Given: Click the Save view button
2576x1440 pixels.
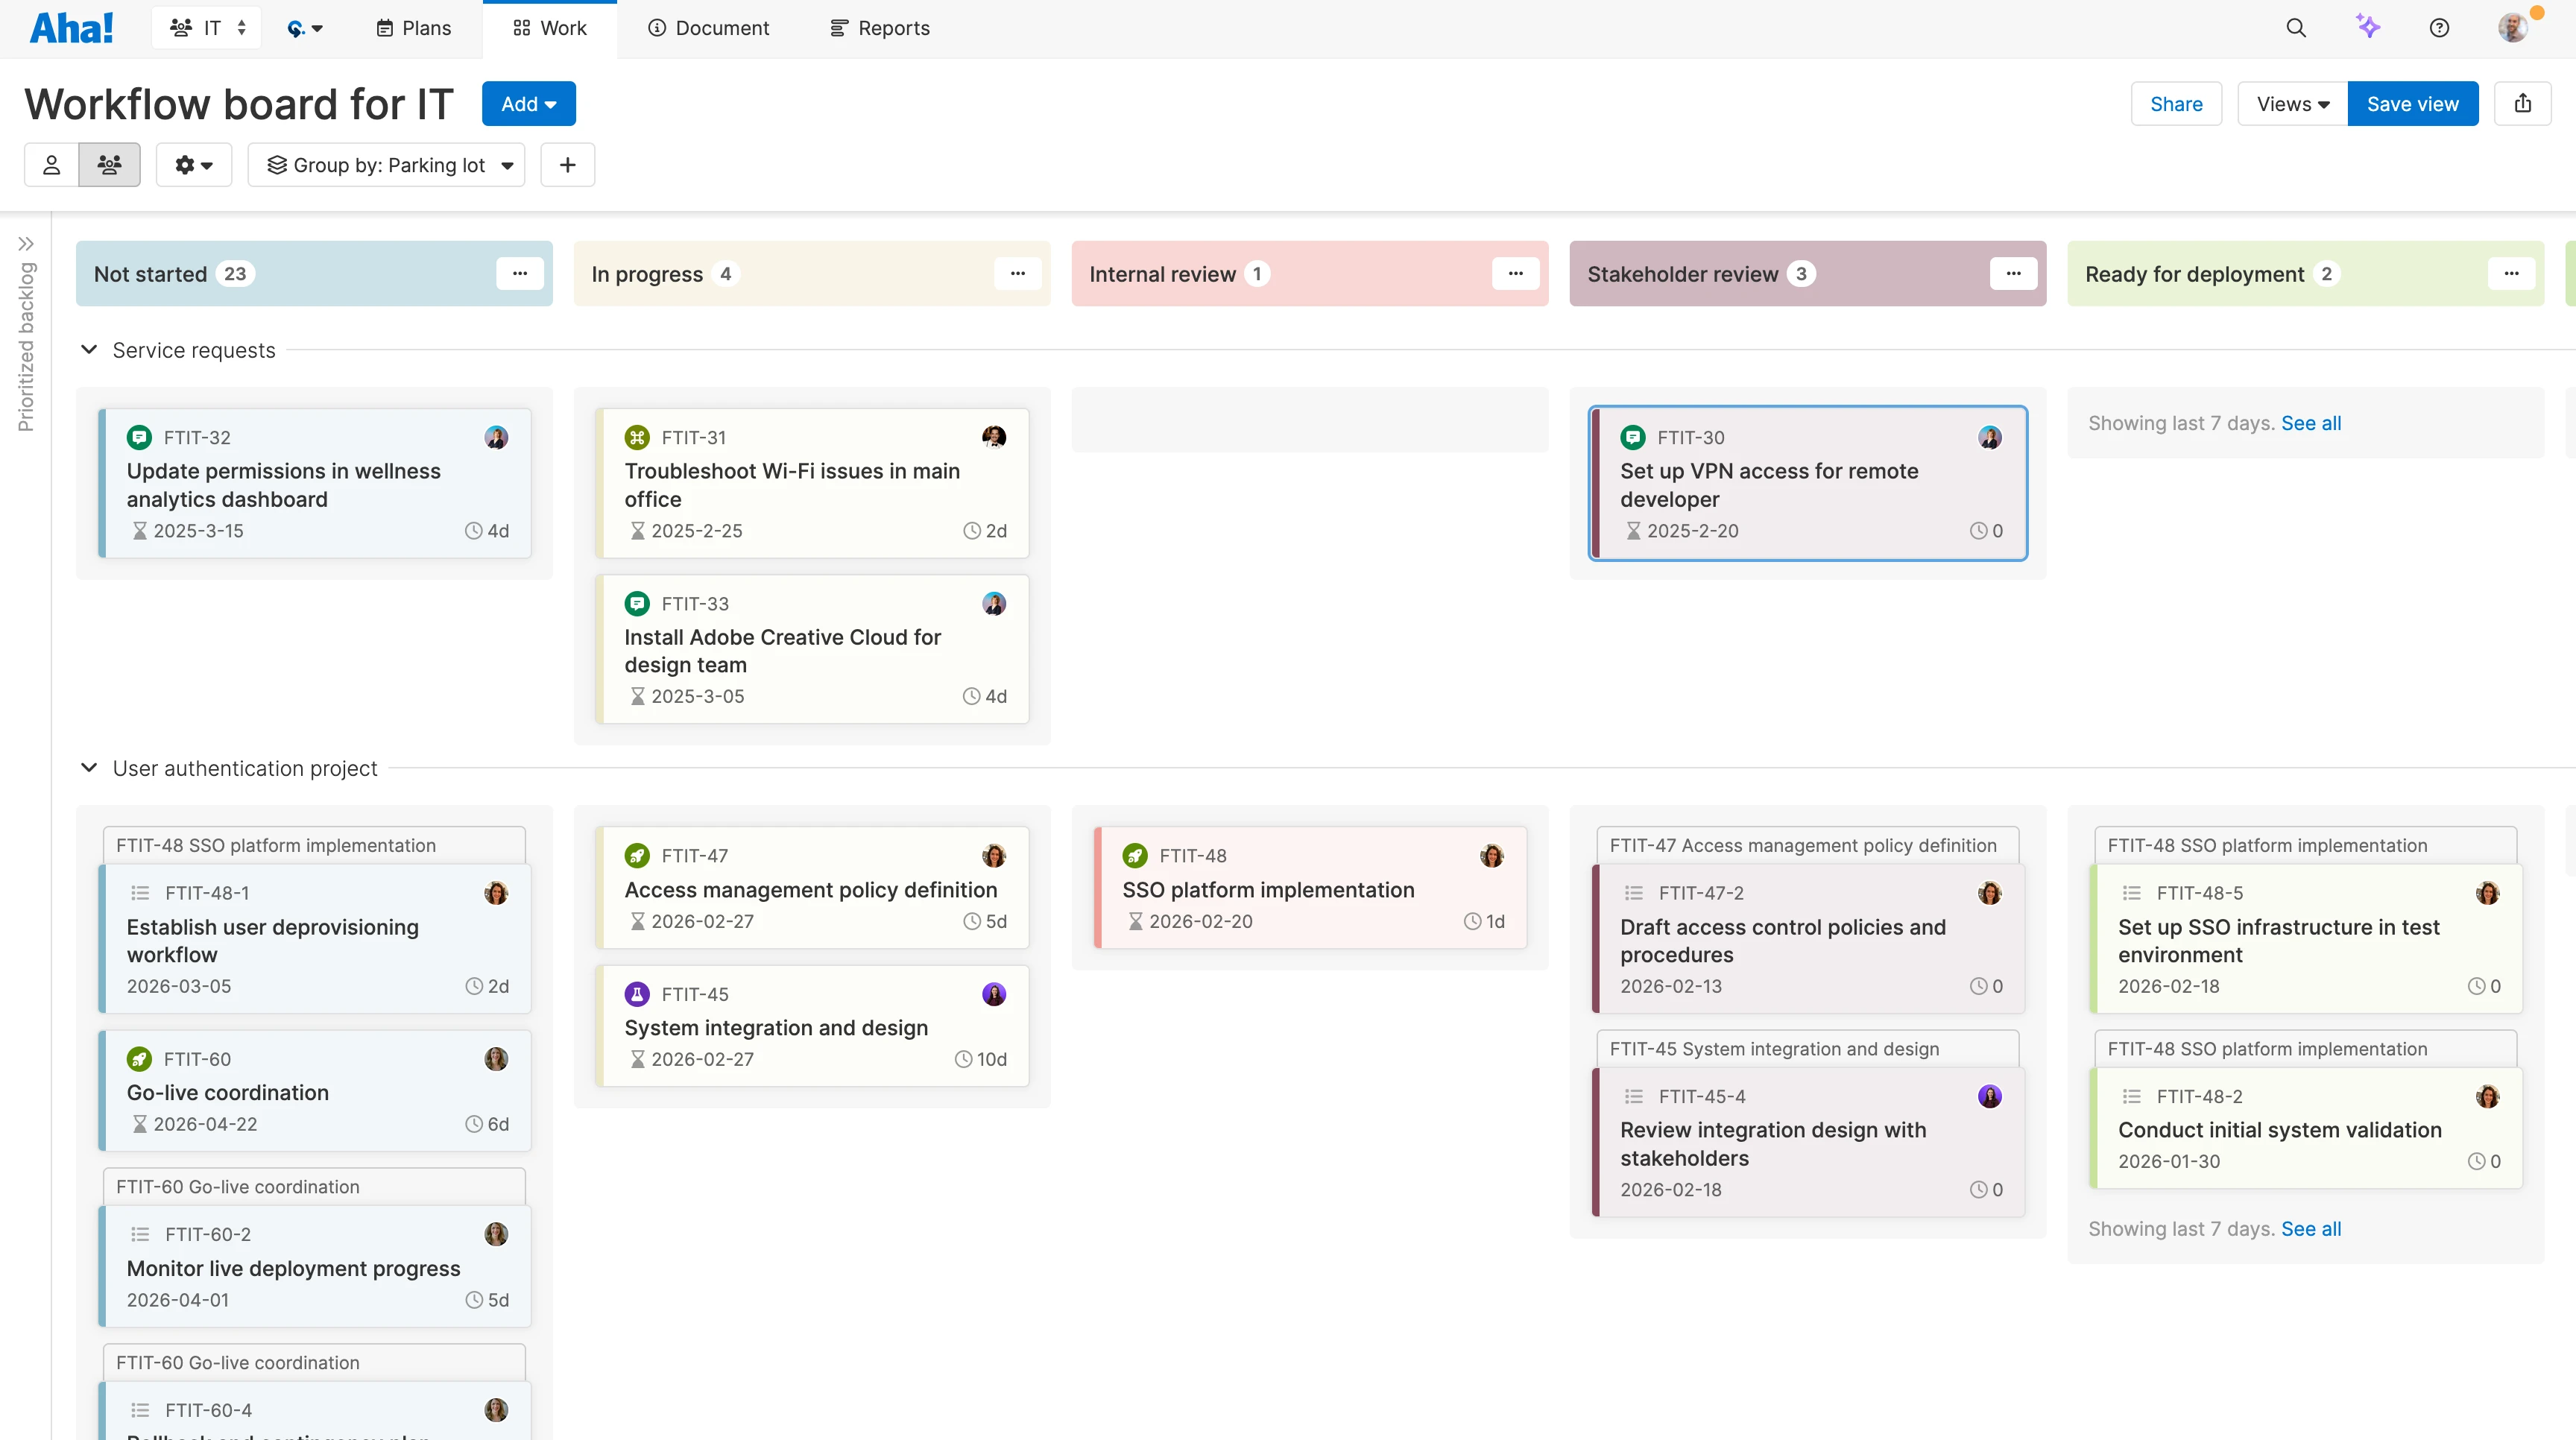Looking at the screenshot, I should tap(2412, 103).
